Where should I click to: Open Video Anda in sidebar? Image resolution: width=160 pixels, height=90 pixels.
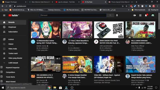tap(13, 49)
